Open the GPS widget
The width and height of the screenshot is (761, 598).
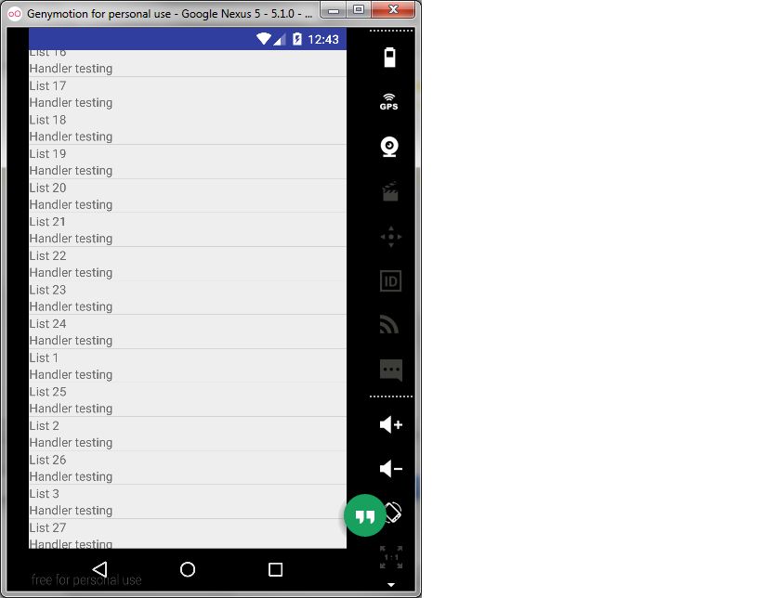click(x=388, y=102)
